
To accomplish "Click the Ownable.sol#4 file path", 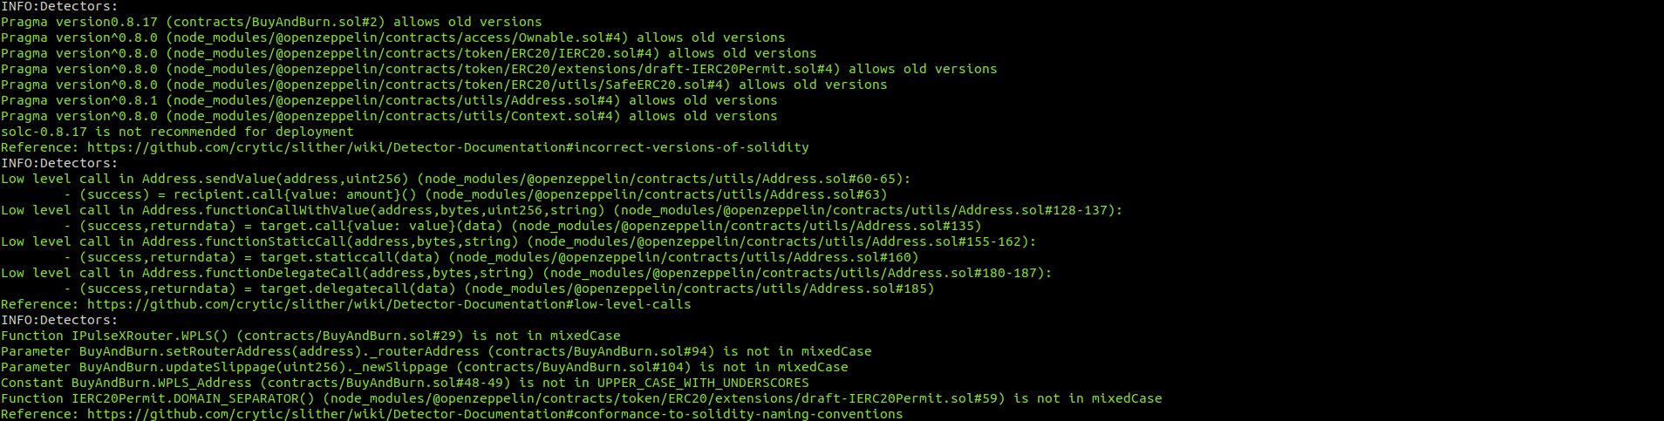I will pyautogui.click(x=397, y=37).
